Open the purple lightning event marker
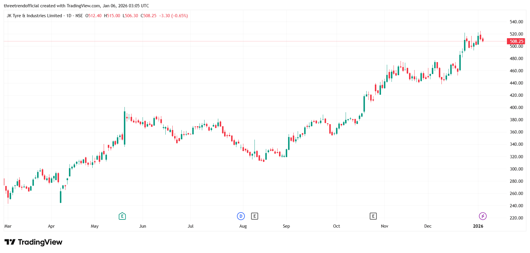The height and width of the screenshot is (253, 530). [483, 216]
